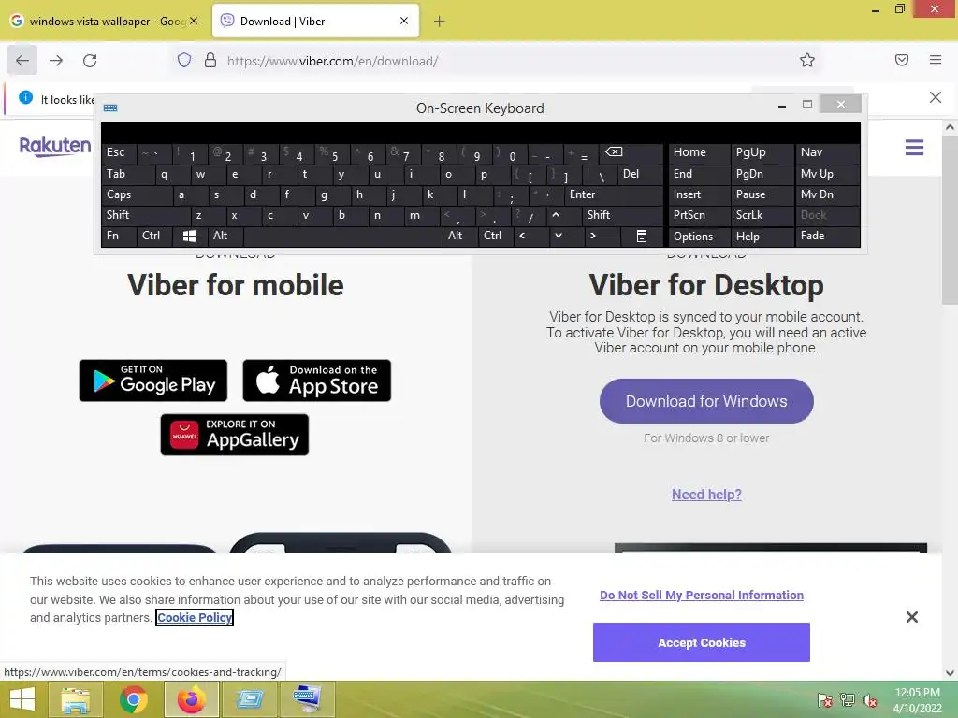
Task: Go back using browser back arrow
Action: point(22,60)
